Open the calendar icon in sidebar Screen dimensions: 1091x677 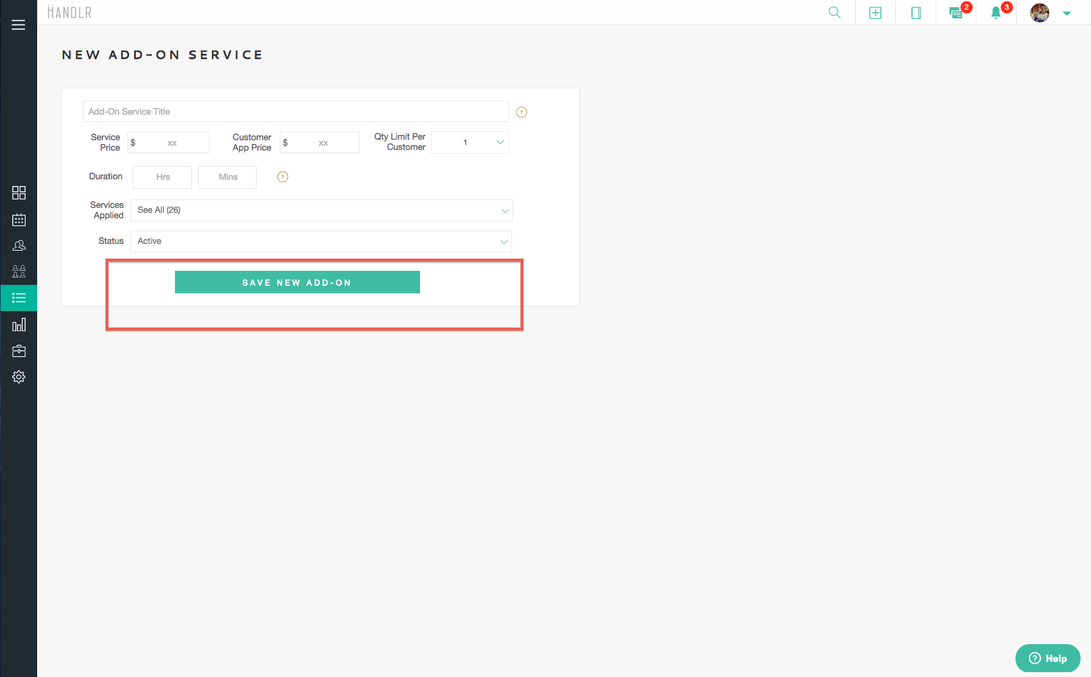point(19,220)
